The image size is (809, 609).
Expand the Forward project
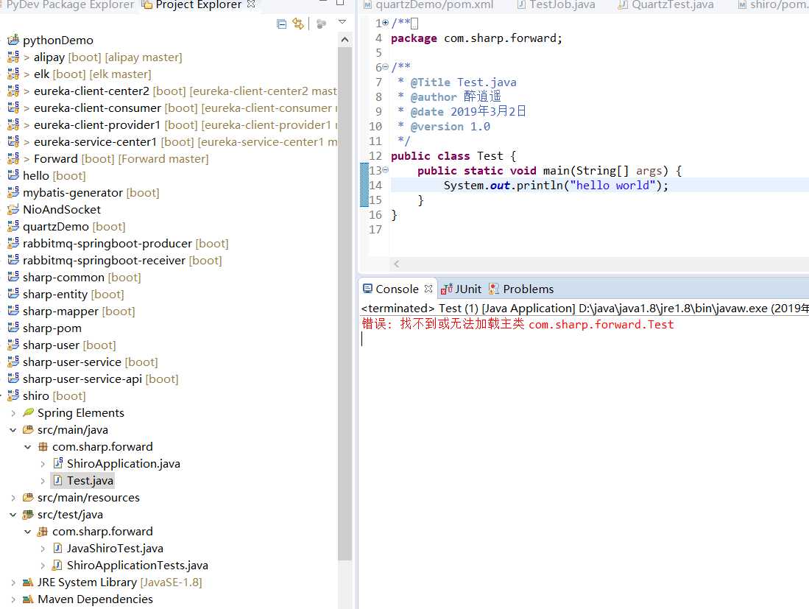pyautogui.click(x=27, y=159)
